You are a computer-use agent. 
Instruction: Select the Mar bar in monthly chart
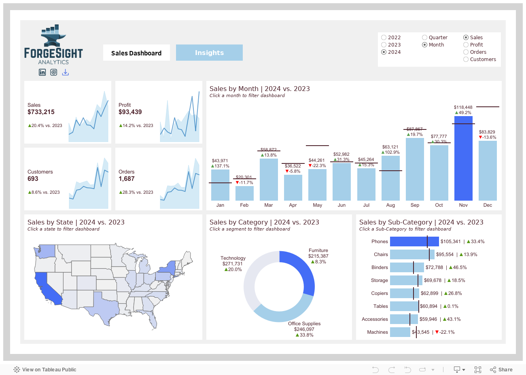(x=269, y=180)
